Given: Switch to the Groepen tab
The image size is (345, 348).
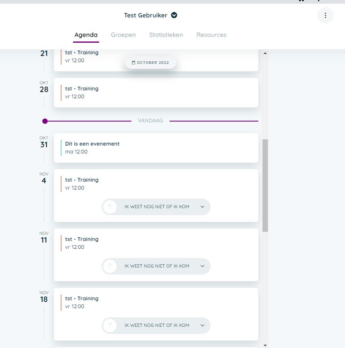Looking at the screenshot, I should [x=123, y=35].
